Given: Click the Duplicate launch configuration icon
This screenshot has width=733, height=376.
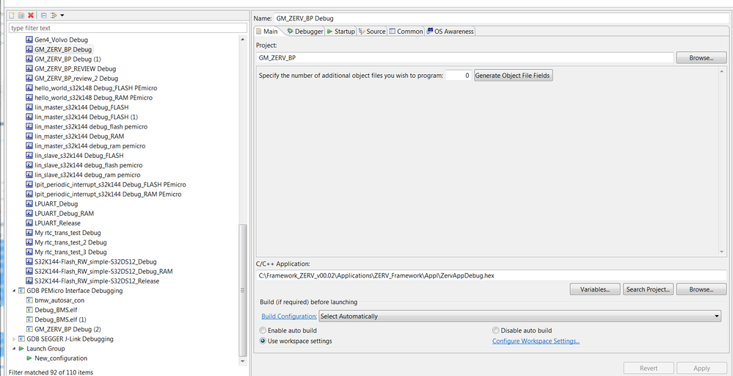Looking at the screenshot, I should coord(21,15).
